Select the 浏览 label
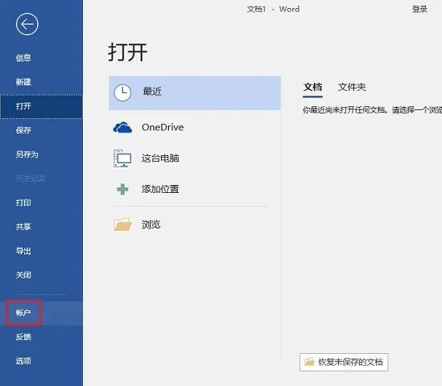This screenshot has width=442, height=386. pos(151,224)
